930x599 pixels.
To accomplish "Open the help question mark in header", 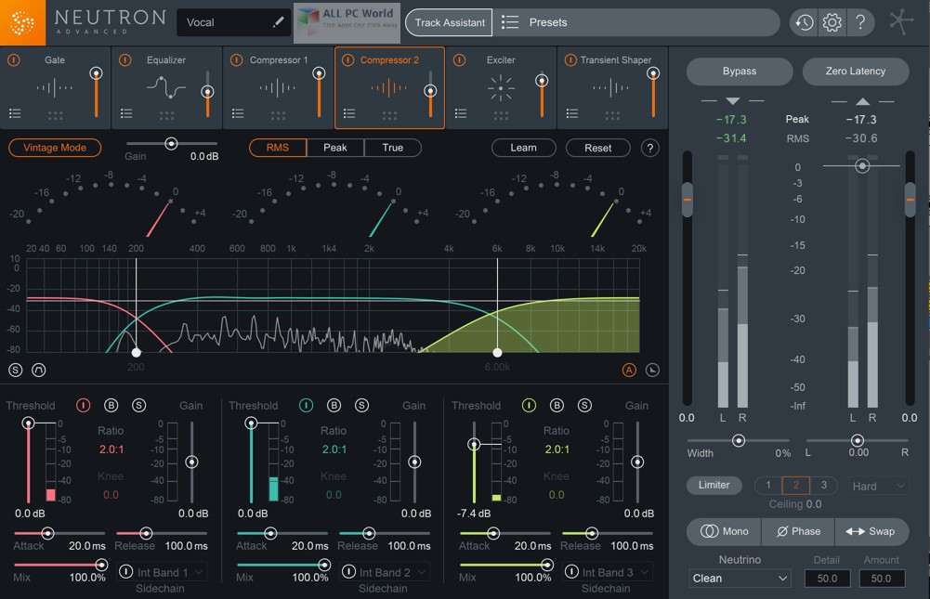I will click(x=860, y=22).
